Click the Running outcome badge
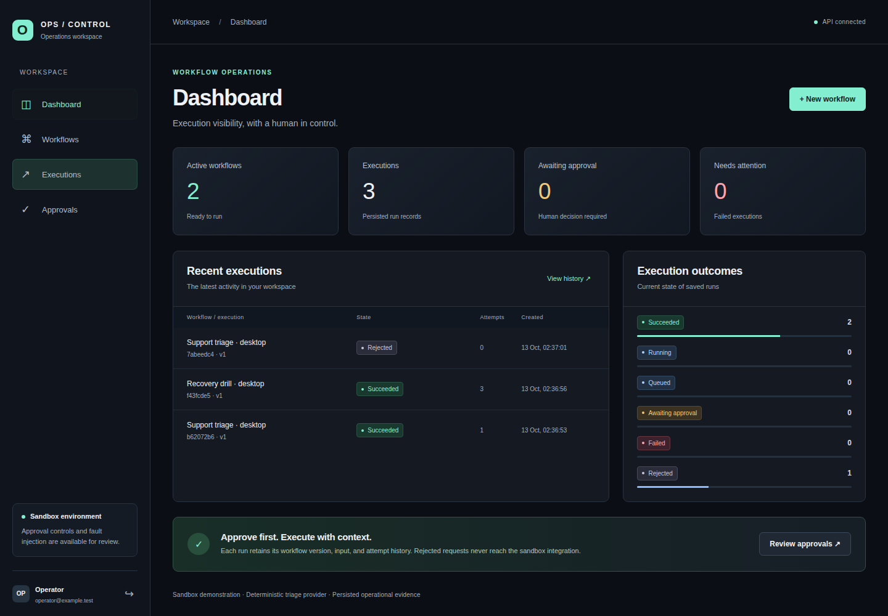888x616 pixels. pos(657,352)
